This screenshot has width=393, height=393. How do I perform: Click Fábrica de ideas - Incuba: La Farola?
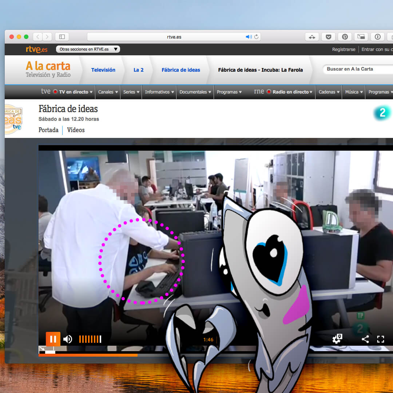pyautogui.click(x=261, y=70)
